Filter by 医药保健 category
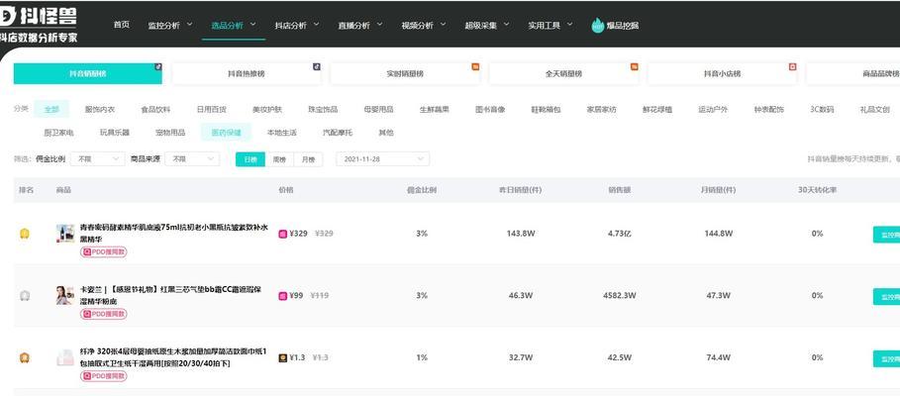Image resolution: width=900 pixels, height=396 pixels. (x=226, y=133)
